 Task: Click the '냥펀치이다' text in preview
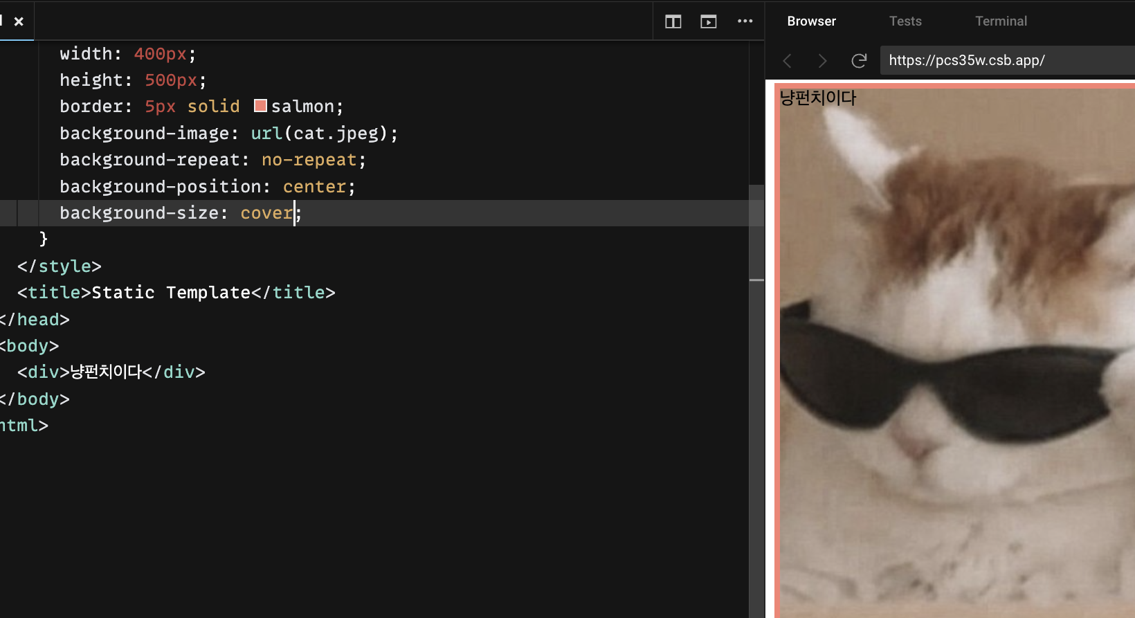(x=818, y=98)
